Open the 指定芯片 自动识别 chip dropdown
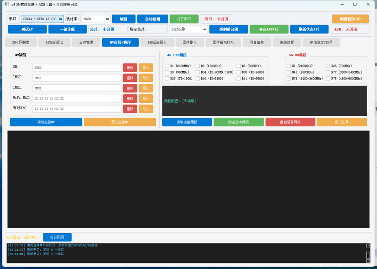Viewport: 377px width, 269px height. coord(188,29)
